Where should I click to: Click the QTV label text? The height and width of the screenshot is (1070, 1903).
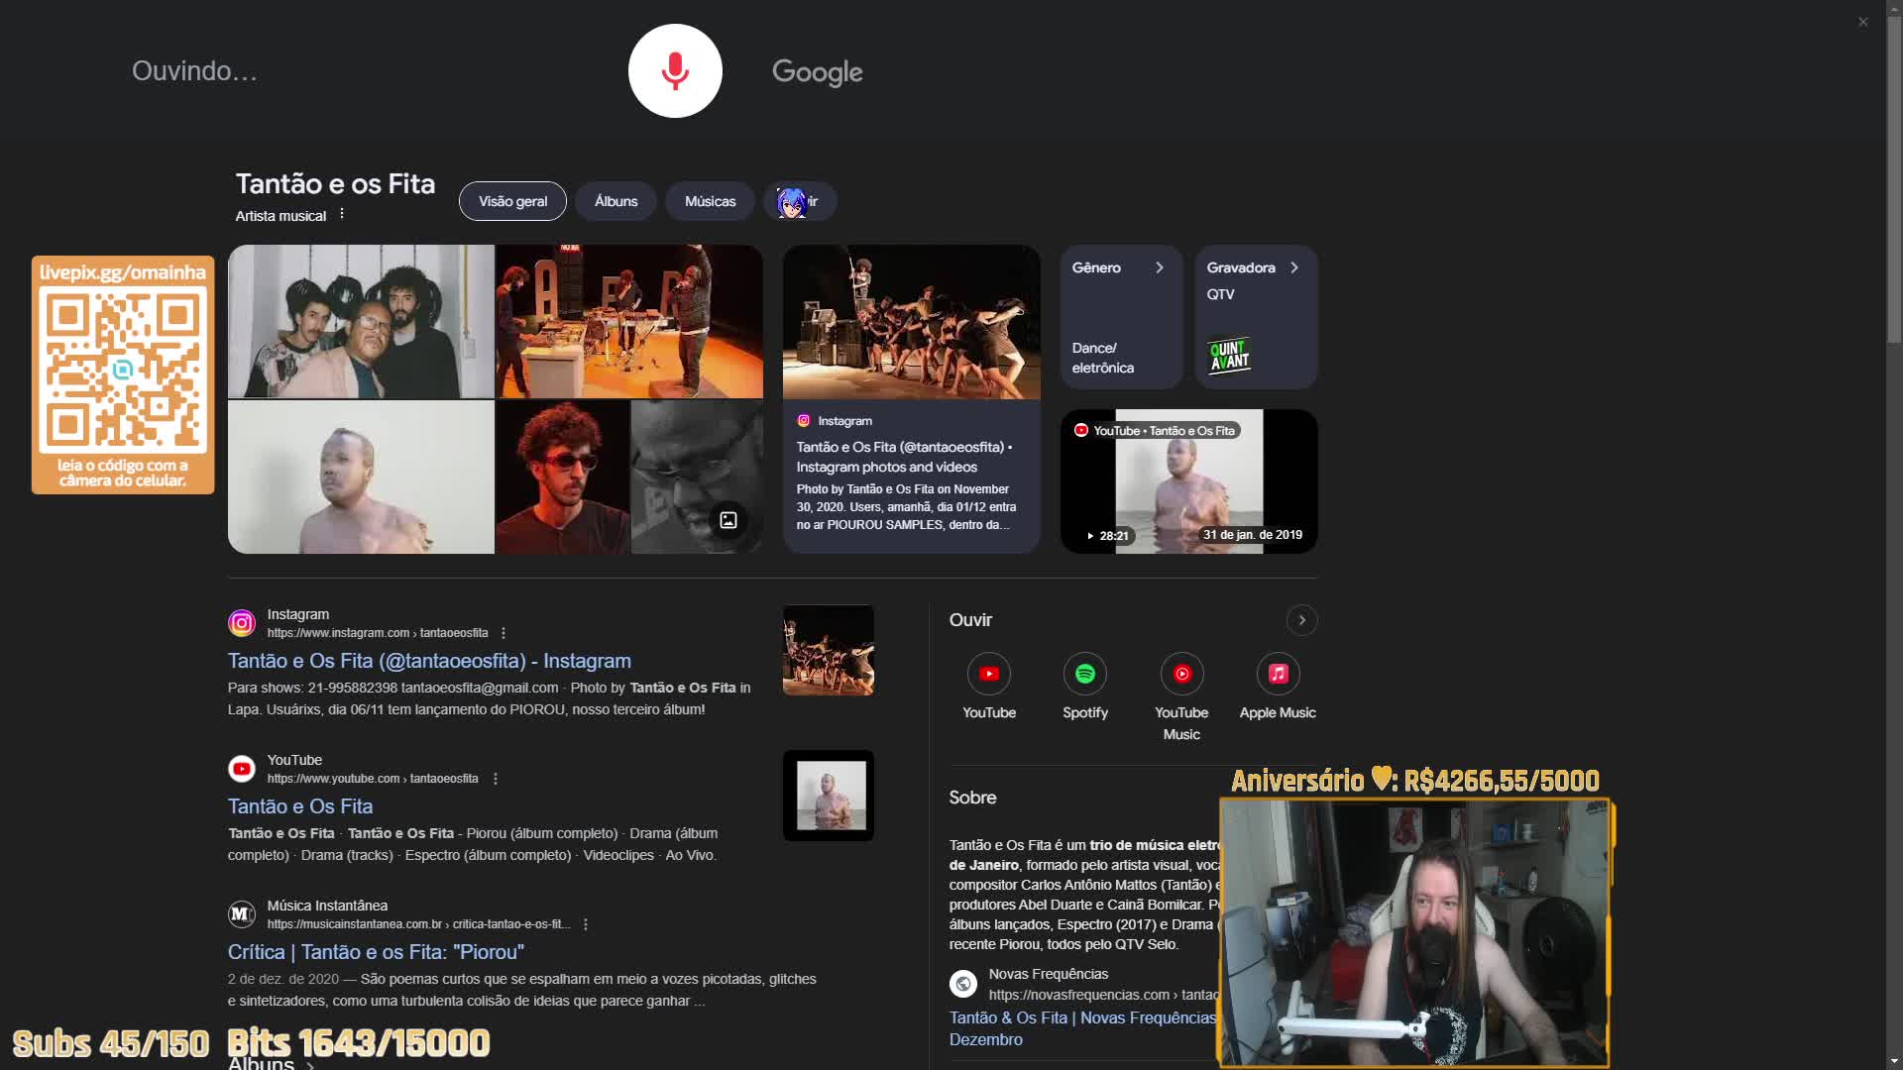pos(1220,294)
